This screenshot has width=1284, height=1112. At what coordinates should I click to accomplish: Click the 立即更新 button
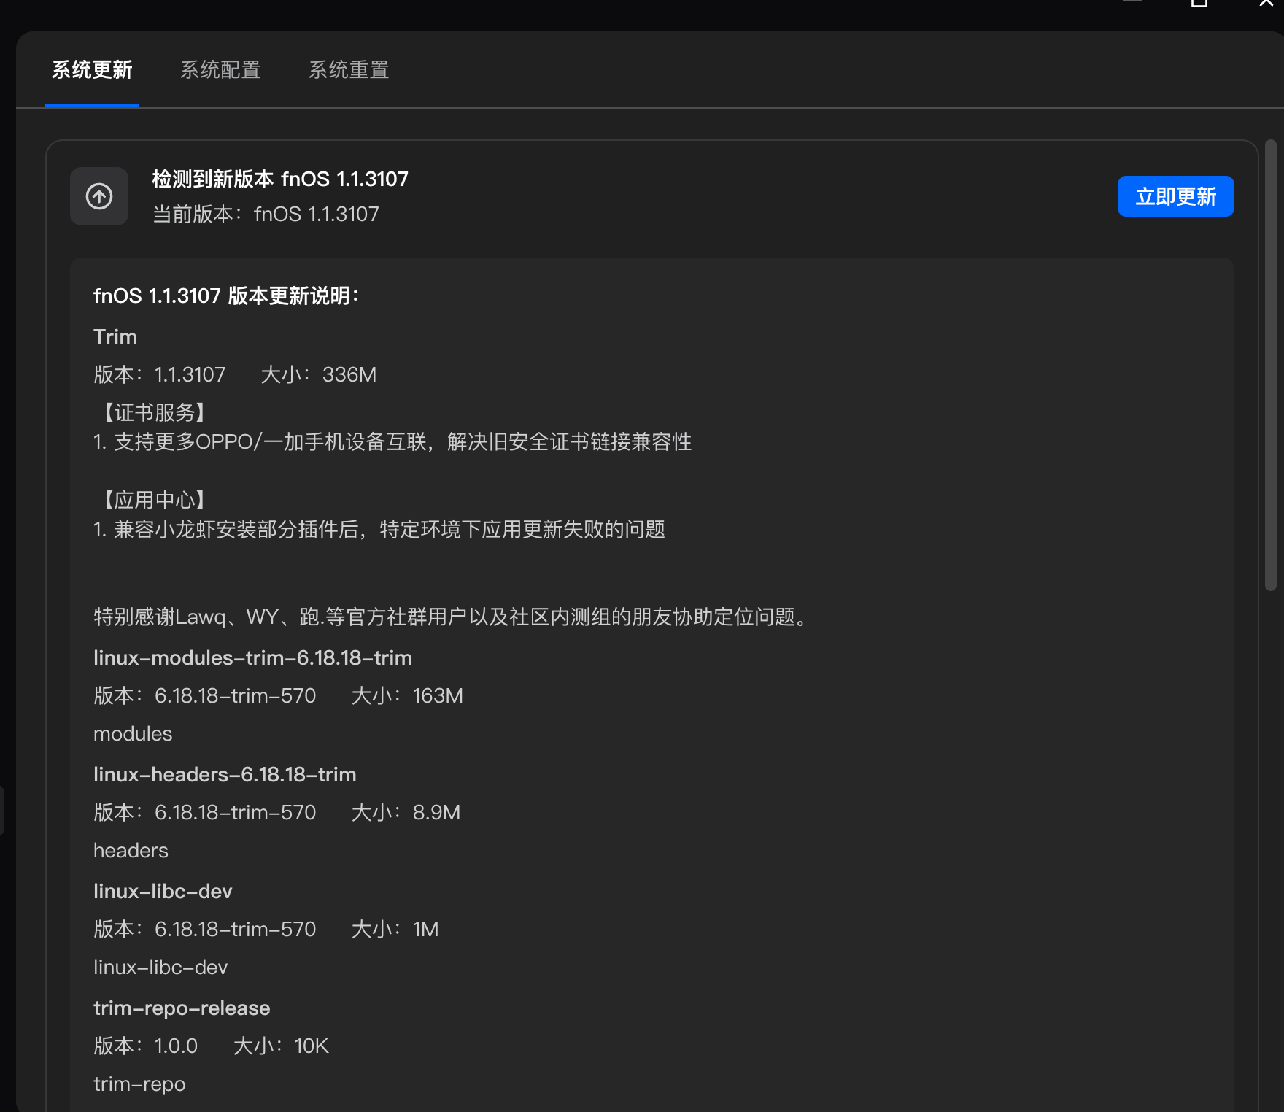tap(1175, 196)
